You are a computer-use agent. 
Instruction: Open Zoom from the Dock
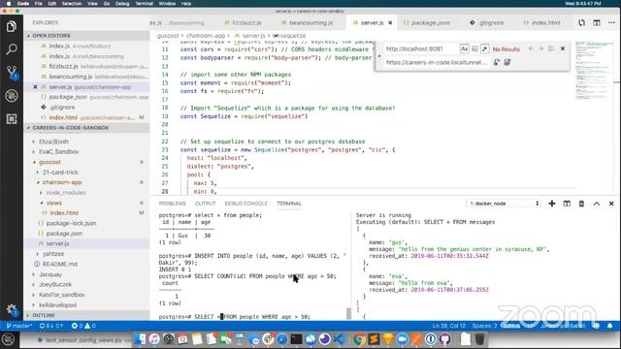(402, 339)
